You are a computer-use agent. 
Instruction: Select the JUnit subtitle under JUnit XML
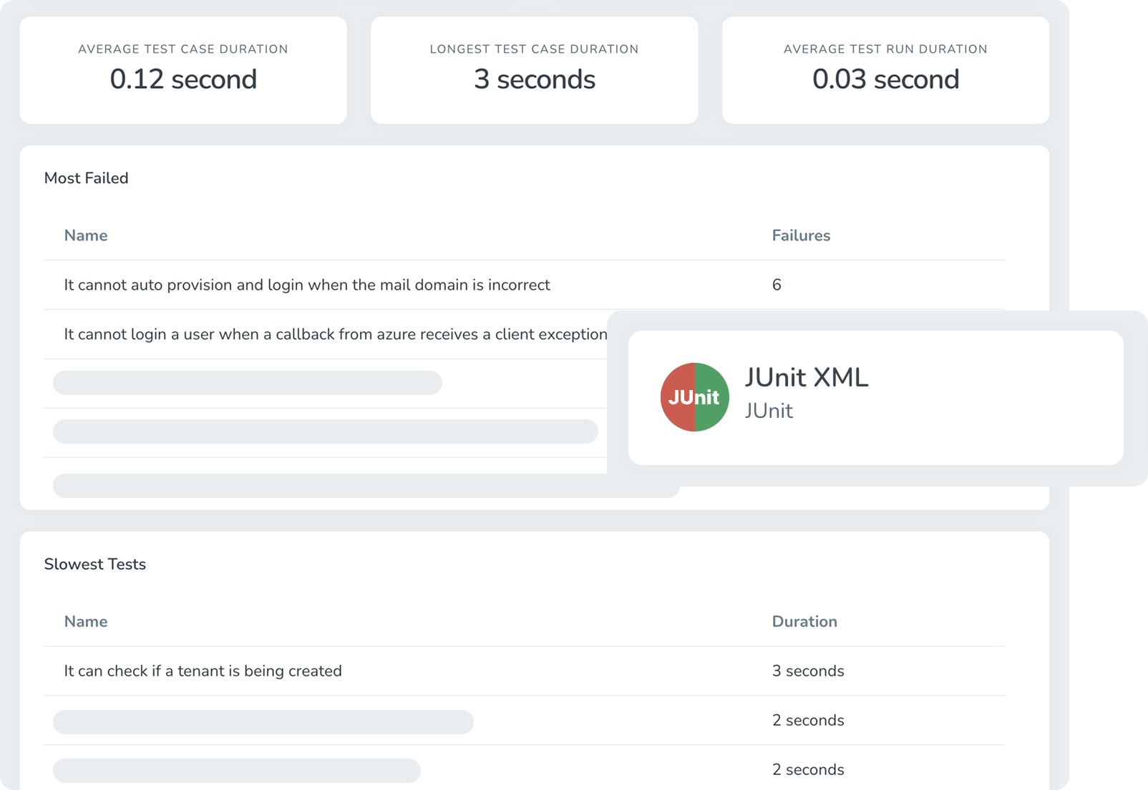pyautogui.click(x=768, y=411)
